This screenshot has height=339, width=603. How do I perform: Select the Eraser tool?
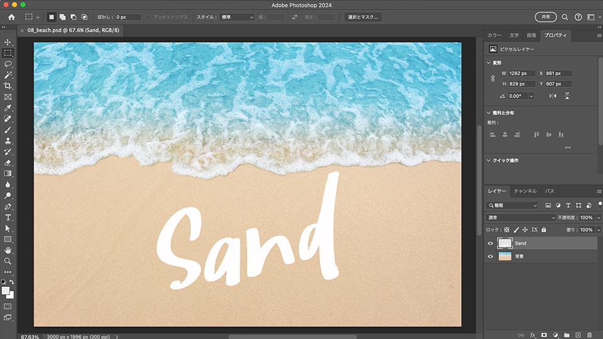click(x=8, y=163)
